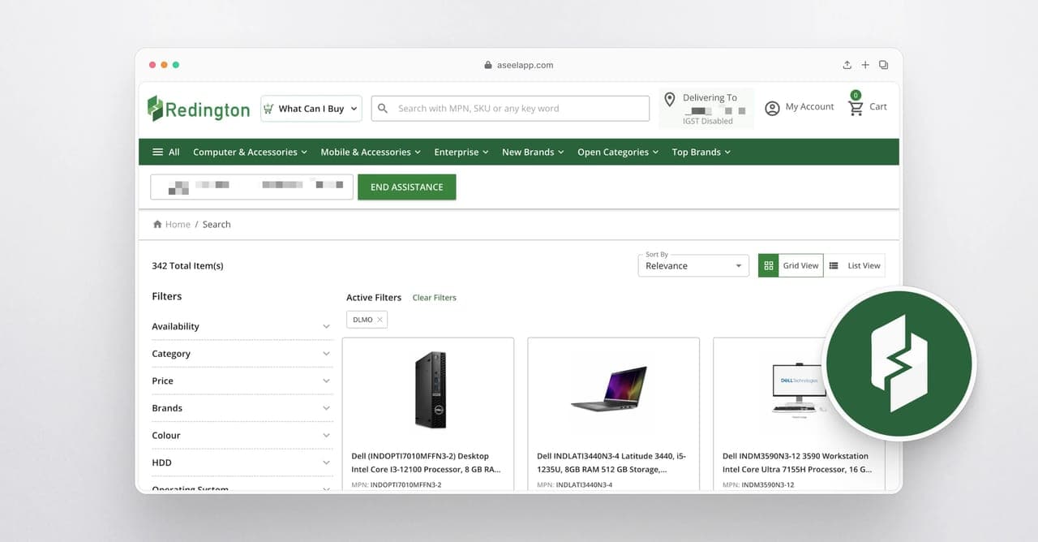Image resolution: width=1038 pixels, height=542 pixels.
Task: Click the END ASSISTANCE button
Action: (407, 187)
